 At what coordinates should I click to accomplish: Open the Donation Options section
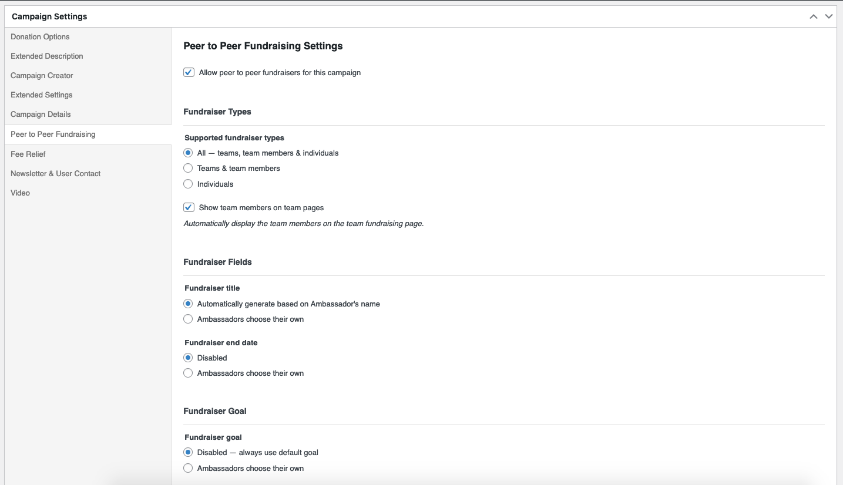(40, 36)
